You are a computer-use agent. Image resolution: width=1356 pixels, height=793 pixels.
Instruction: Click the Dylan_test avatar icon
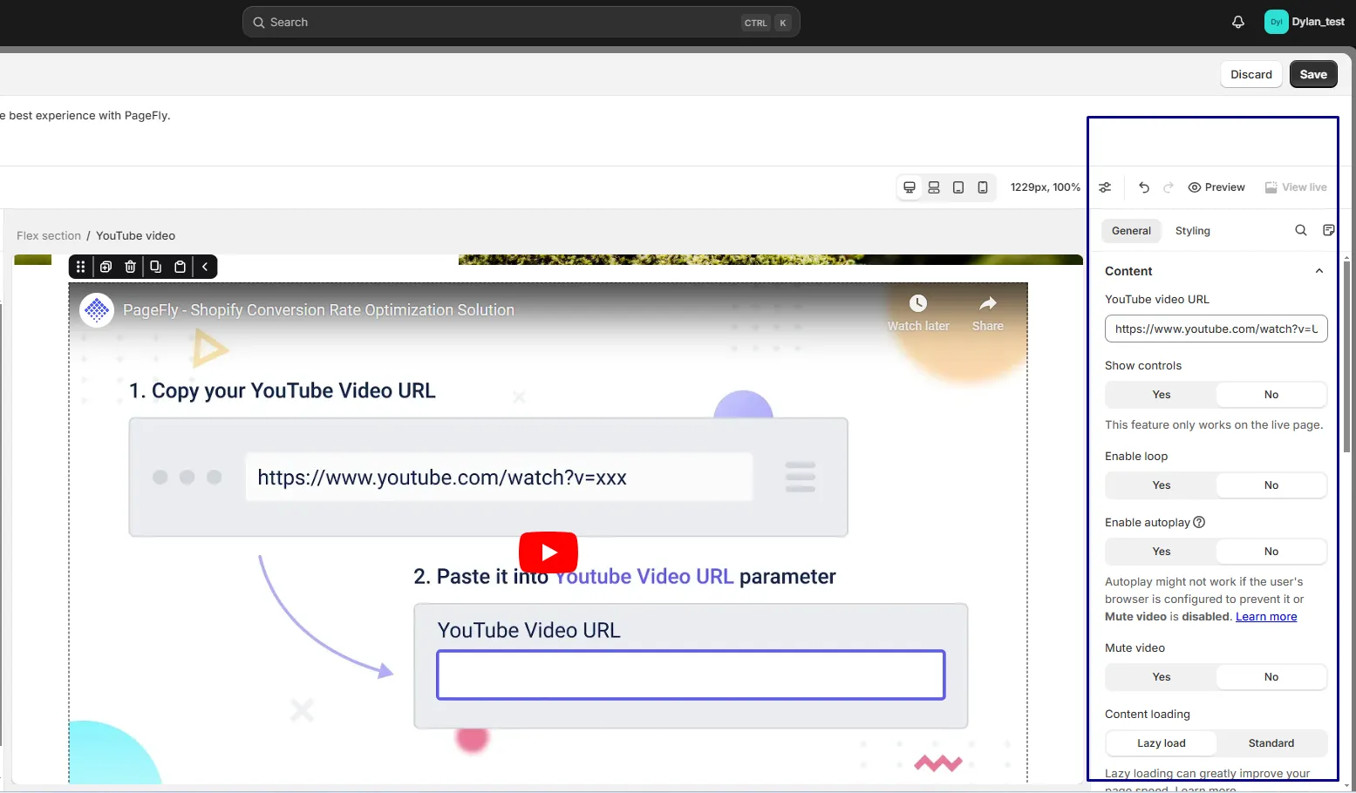tap(1276, 22)
